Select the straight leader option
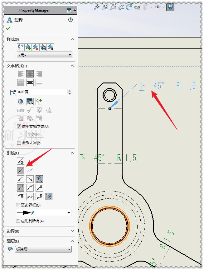The height and width of the screenshot is (270, 204). (x=21, y=171)
